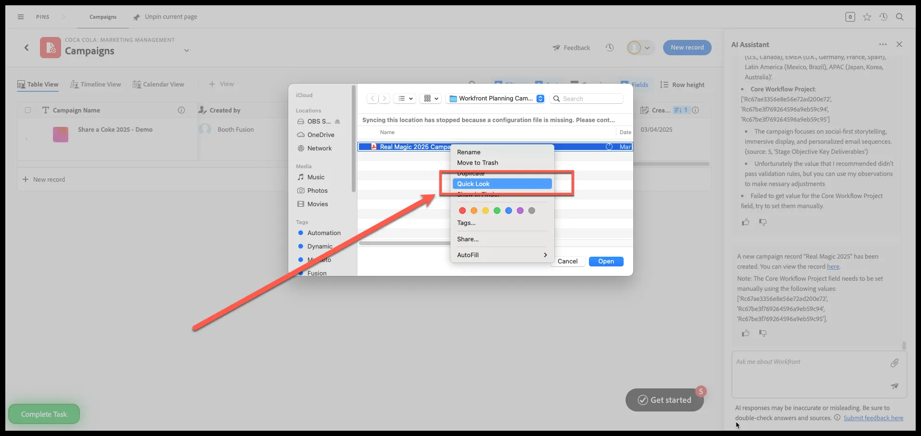
Task: Toggle the select-all checkbox in table header
Action: tap(28, 110)
